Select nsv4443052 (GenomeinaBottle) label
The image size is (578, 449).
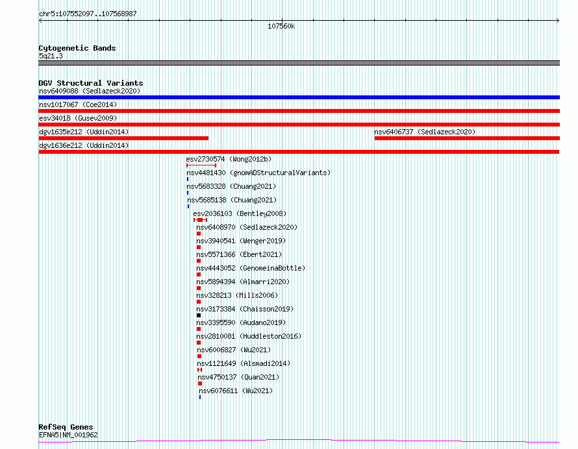pos(251,268)
